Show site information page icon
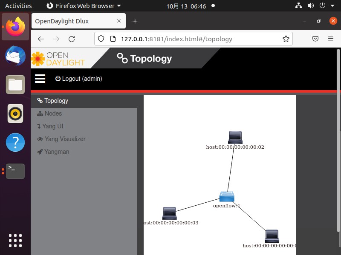Screen dimensions: 341x255 pos(113,39)
